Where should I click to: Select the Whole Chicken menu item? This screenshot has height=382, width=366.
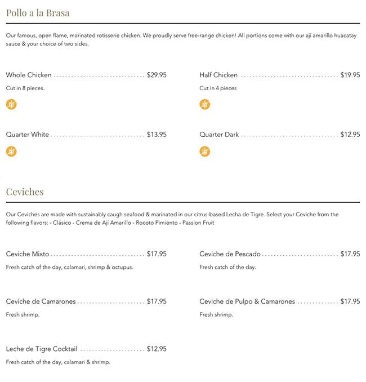click(29, 75)
